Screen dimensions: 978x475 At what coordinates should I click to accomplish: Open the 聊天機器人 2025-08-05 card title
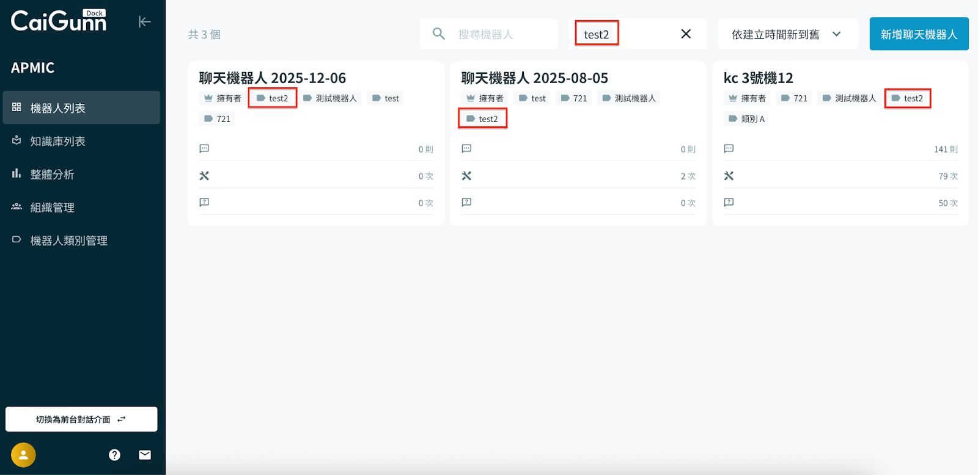(x=534, y=78)
